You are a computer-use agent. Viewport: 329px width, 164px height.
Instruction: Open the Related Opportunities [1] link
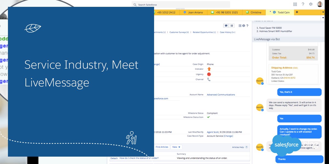tap(204, 32)
